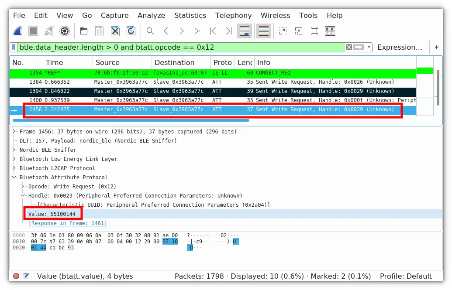This screenshot has width=452, height=290.
Task: Open the Analyze menu
Action: coord(152,16)
